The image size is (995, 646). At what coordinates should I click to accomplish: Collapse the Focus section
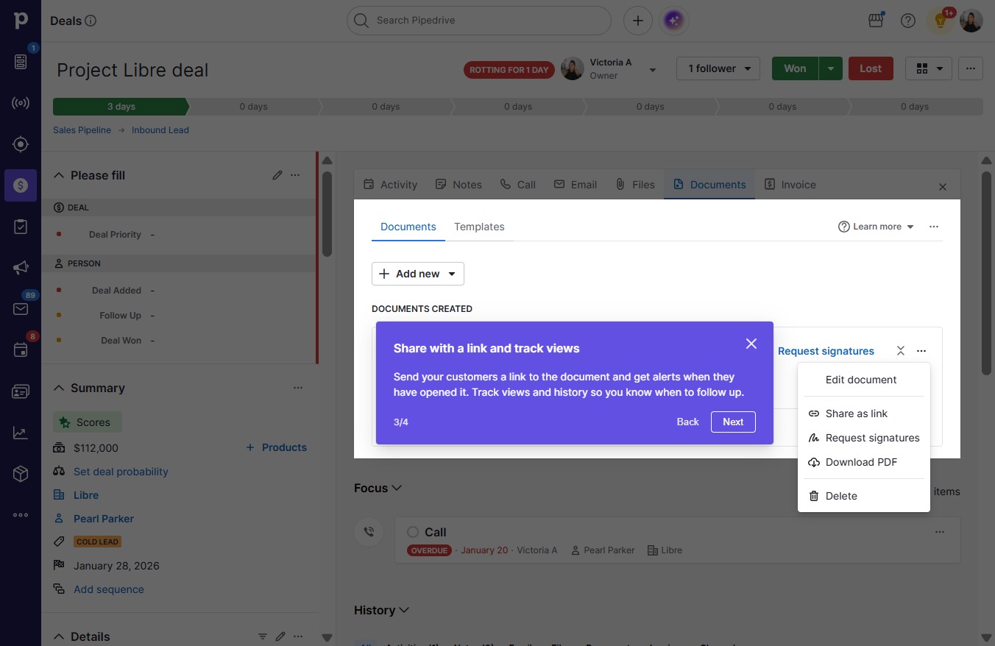click(397, 488)
